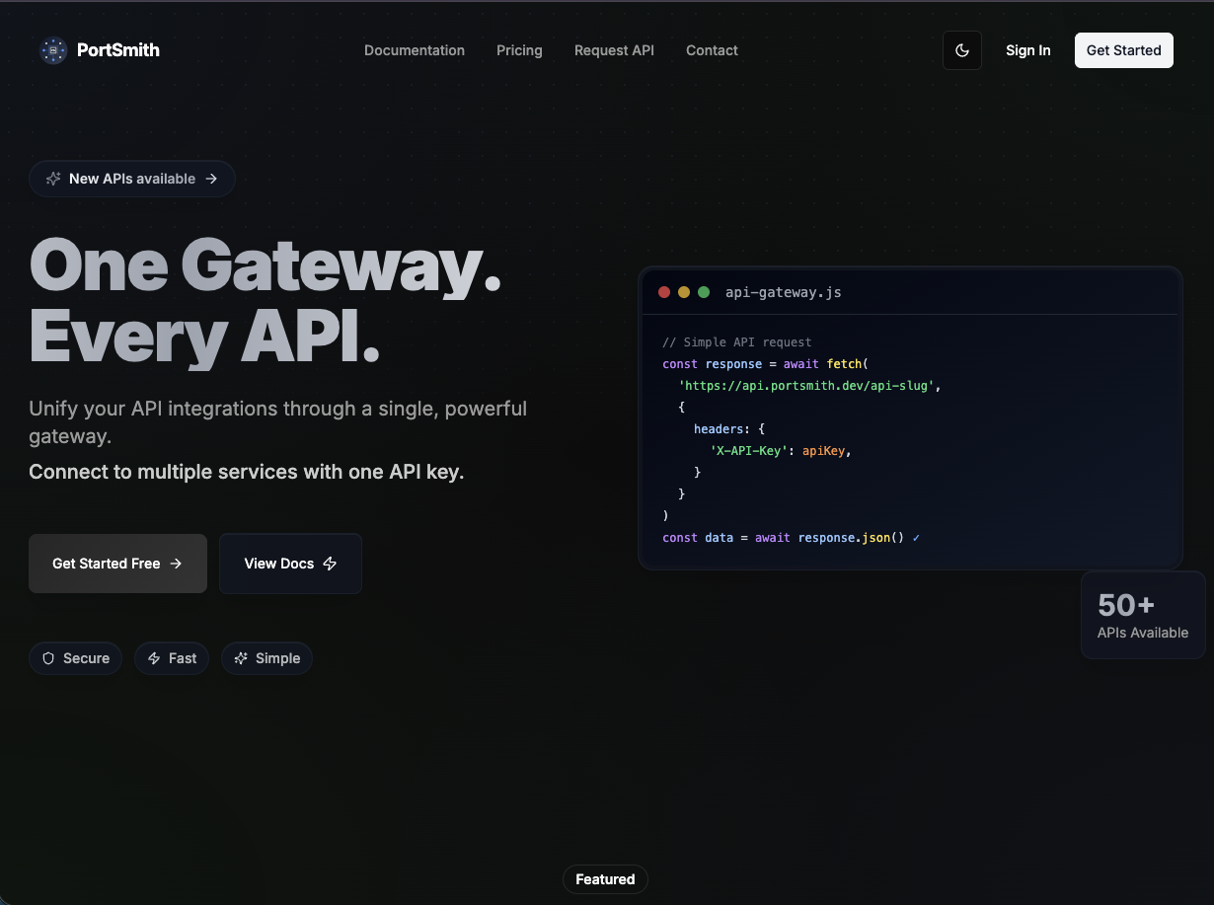1214x905 pixels.
Task: Select Contact in the navigation bar
Action: pos(712,50)
